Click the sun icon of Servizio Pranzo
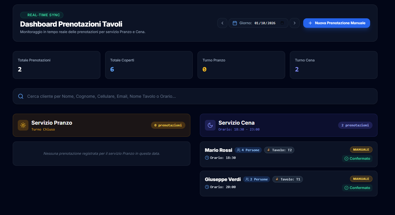 click(23, 125)
